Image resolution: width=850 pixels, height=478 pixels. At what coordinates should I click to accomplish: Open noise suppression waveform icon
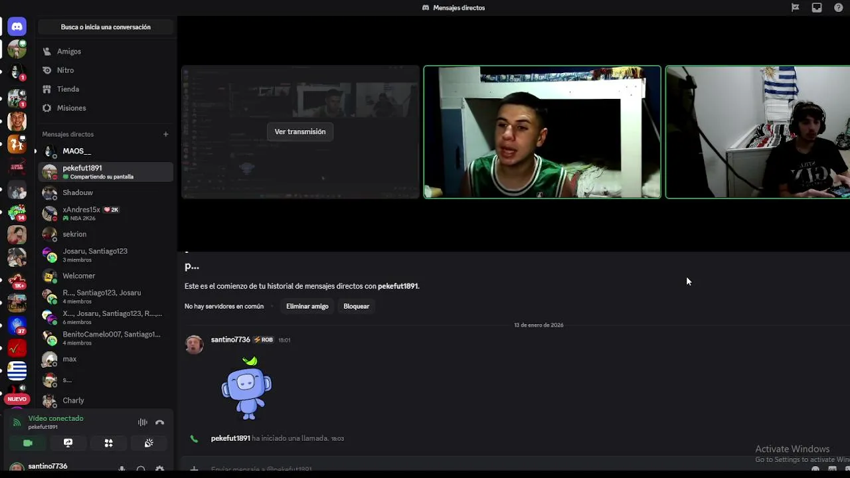[142, 422]
